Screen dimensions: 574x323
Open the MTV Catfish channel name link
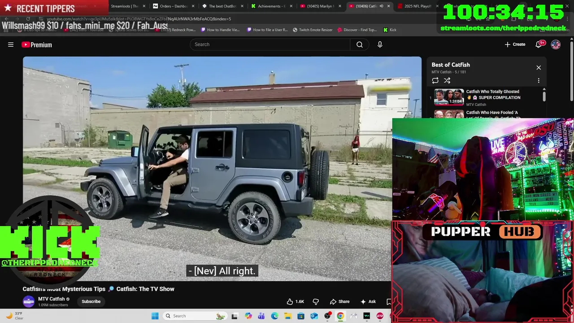coord(52,299)
